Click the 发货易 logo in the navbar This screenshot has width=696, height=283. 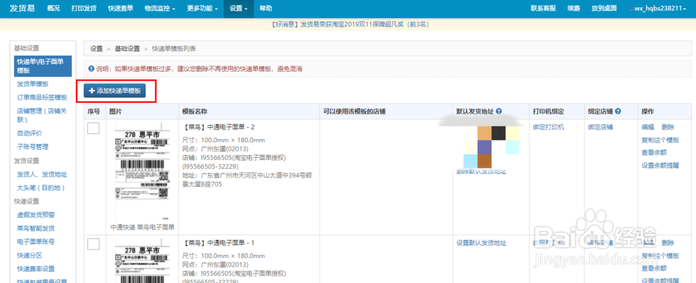(x=22, y=8)
